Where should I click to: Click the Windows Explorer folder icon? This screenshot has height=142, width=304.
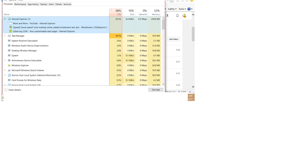[9, 65]
